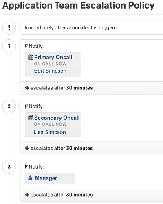
Task: Click down arrow under Manager escalation
Action: (x=27, y=195)
